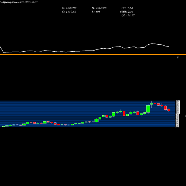The height and width of the screenshot is (186, 186).
Task: Click the last red candlestick on chart
Action: [169, 110]
